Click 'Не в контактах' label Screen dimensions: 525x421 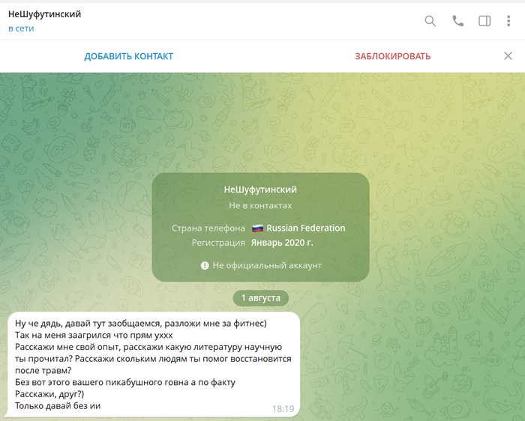pos(260,205)
